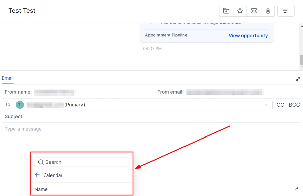
Task: Show the CC field
Action: (x=280, y=105)
